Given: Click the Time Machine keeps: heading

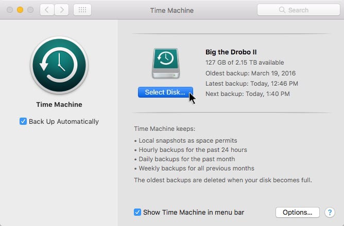Looking at the screenshot, I should (165, 128).
